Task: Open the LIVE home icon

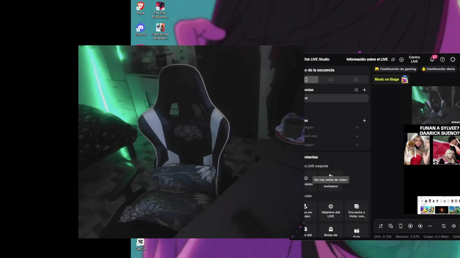Action: click(x=401, y=59)
